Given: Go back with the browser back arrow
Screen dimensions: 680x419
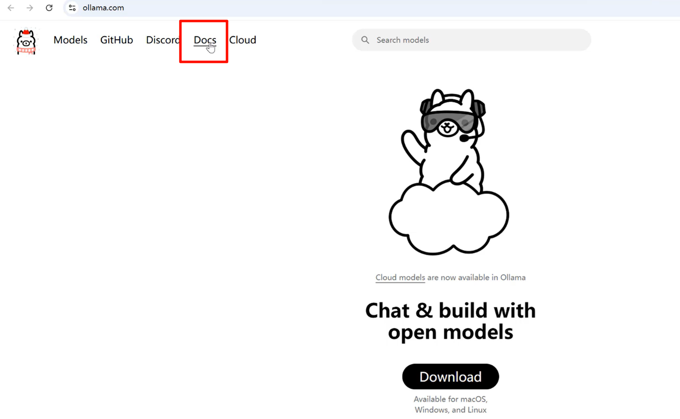Looking at the screenshot, I should (11, 8).
